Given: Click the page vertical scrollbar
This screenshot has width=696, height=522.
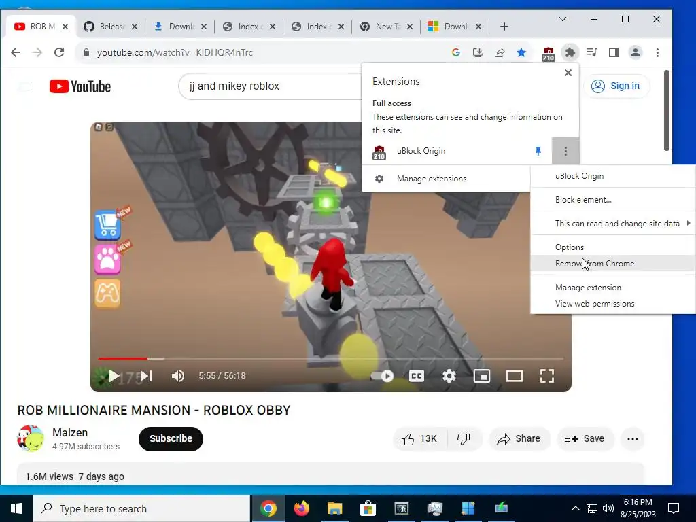Looking at the screenshot, I should point(666,111).
